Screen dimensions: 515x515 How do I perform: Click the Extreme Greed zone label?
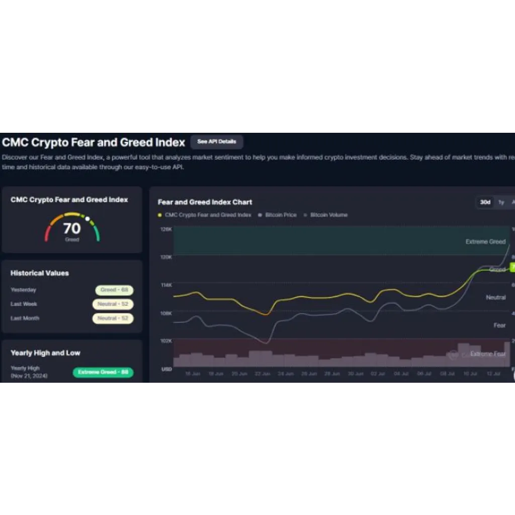click(x=485, y=242)
